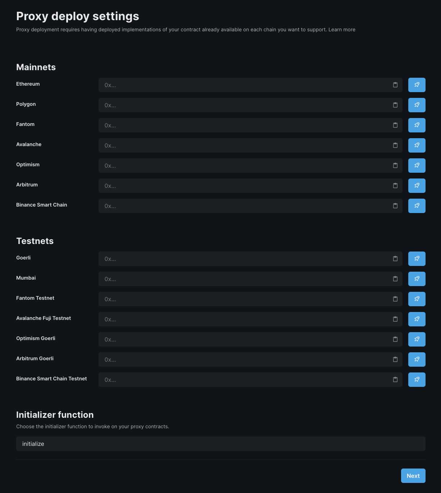Paste address using Ethereum clipboard icon

point(395,85)
